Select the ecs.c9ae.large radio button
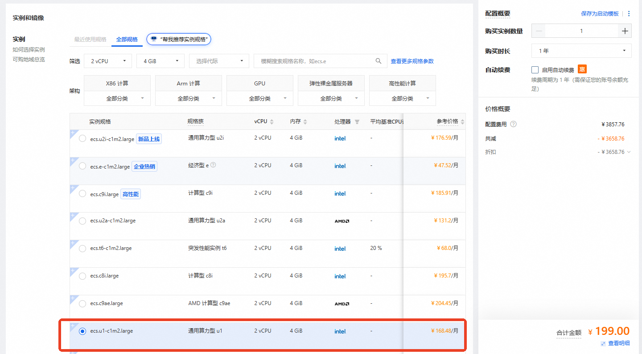642x354 pixels. click(x=82, y=304)
